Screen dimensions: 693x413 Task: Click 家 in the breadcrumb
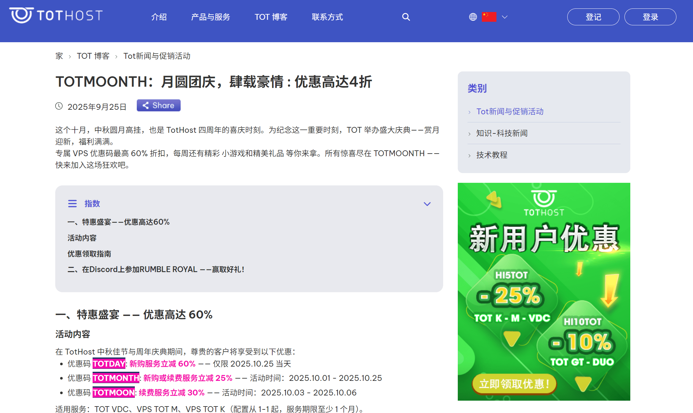tap(59, 56)
